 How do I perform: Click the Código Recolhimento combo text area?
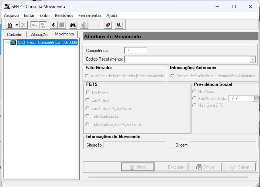[187, 59]
